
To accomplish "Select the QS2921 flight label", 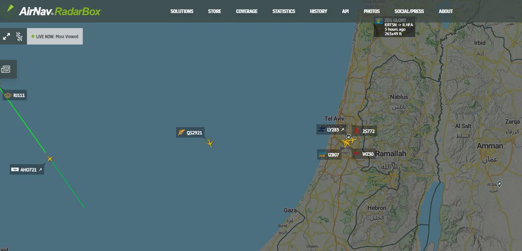I will coord(190,133).
